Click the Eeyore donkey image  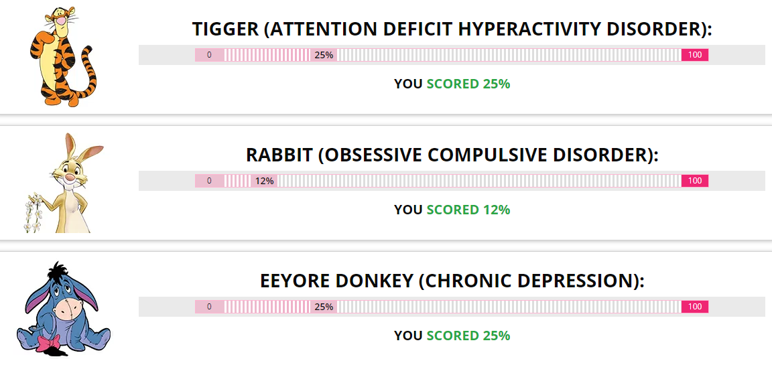64,309
